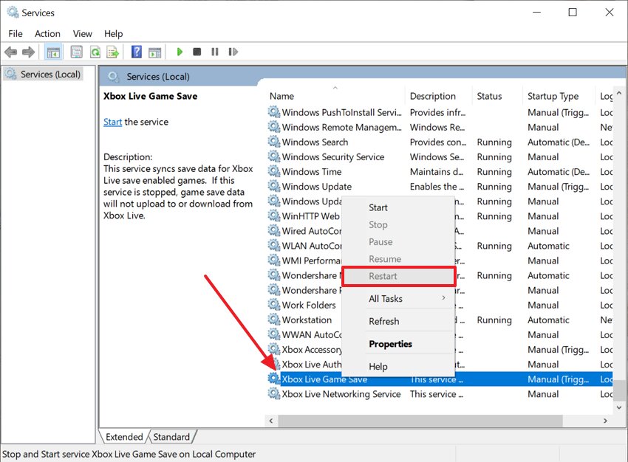Click the Start the service link

112,122
